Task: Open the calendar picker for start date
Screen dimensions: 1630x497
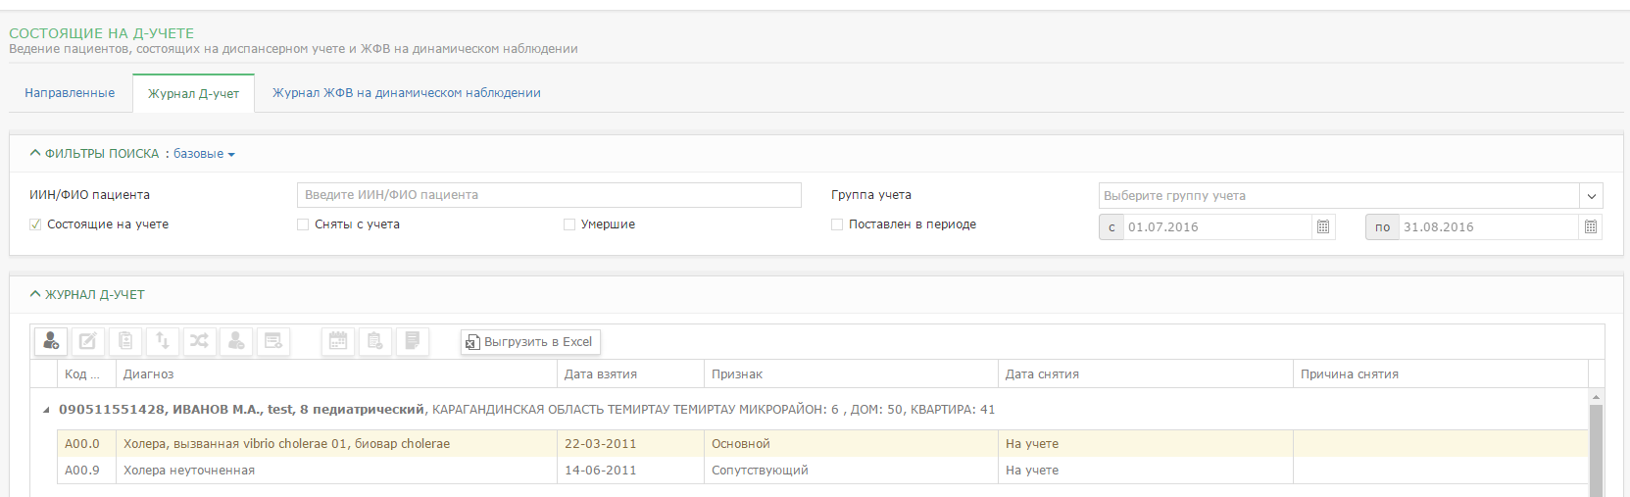Action: click(x=1323, y=226)
